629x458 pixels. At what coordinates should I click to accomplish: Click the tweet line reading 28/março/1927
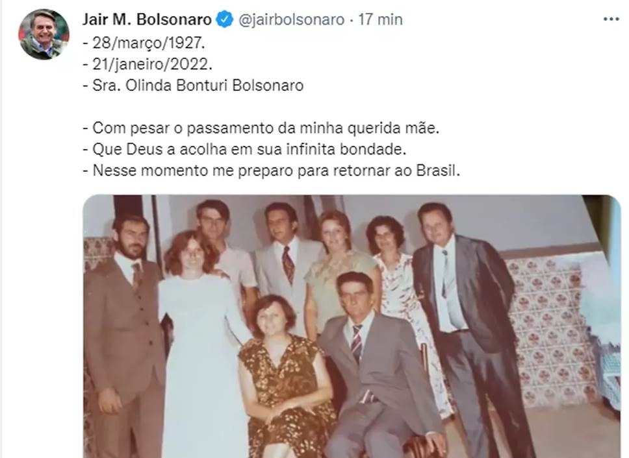[144, 43]
